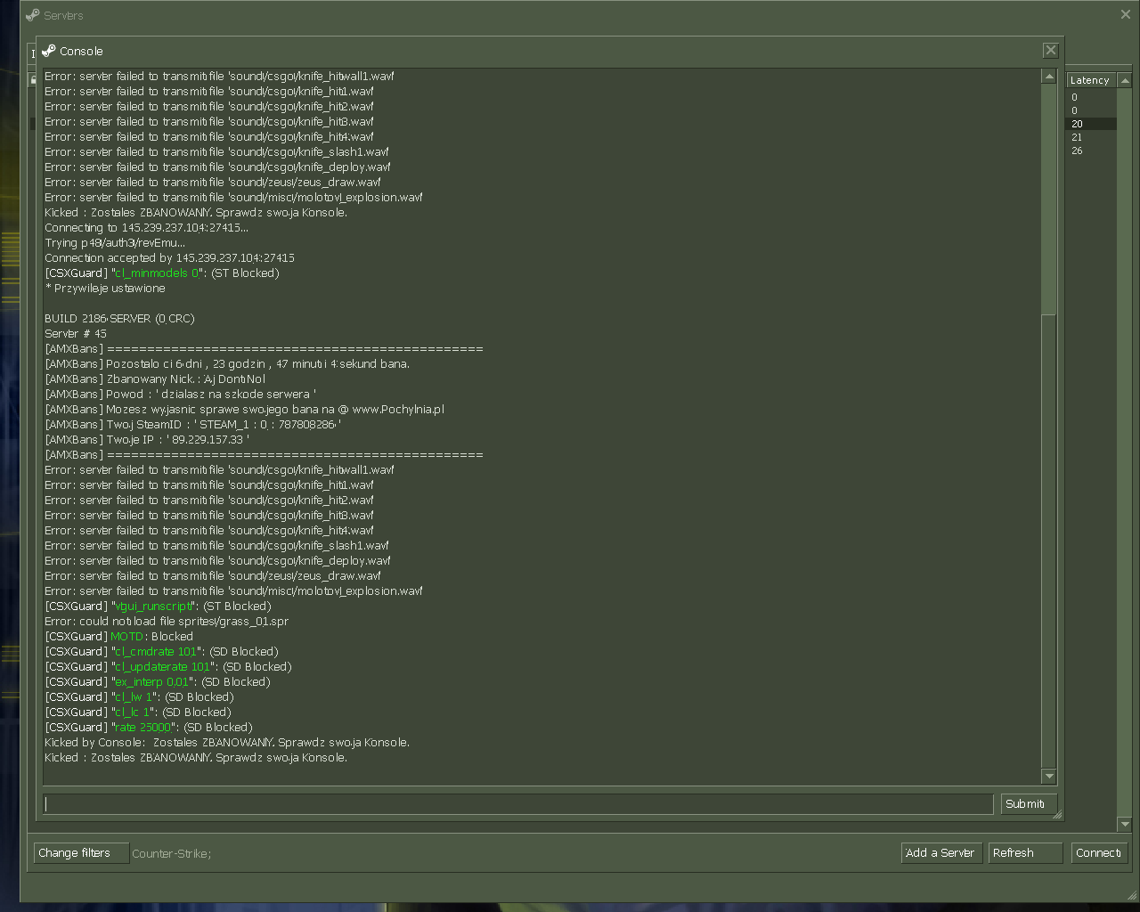Viewport: 1140px width, 912px height.
Task: Select the server row with latency 26
Action: [x=1091, y=151]
